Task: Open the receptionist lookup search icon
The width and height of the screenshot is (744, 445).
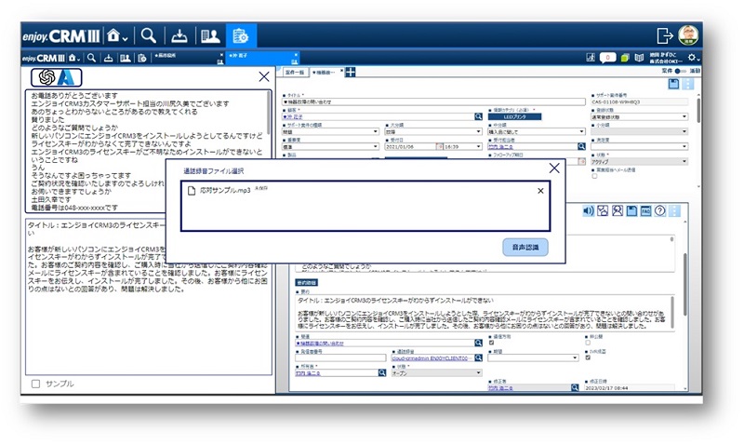Action: 581,147
